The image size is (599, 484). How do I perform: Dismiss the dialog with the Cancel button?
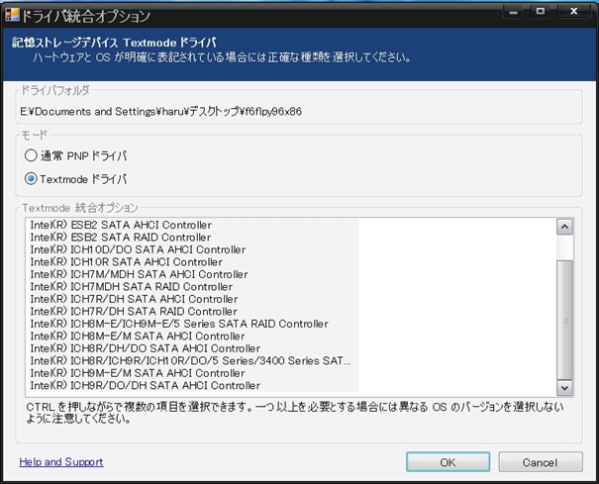click(541, 462)
